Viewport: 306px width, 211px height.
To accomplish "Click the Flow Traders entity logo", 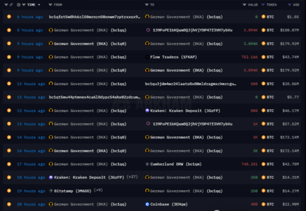I will pyautogui.click(x=147, y=57).
